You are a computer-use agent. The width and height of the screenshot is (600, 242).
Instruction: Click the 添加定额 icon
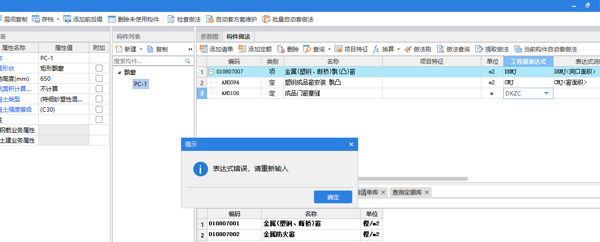242,49
